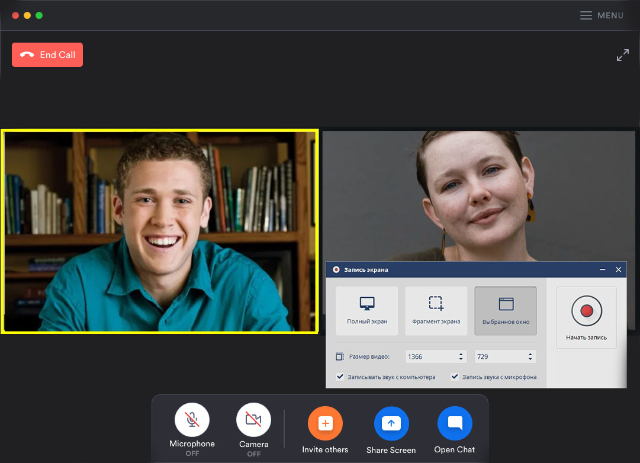Select the highlighted smiling man's video tile

click(x=159, y=231)
